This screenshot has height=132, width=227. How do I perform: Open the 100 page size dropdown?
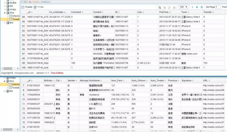(183, 7)
